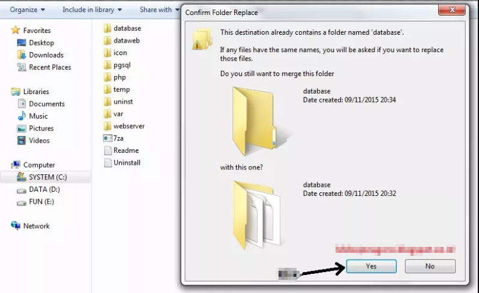Click the Documents label under Libraries
Screen dimensions: 479x293
coord(47,104)
